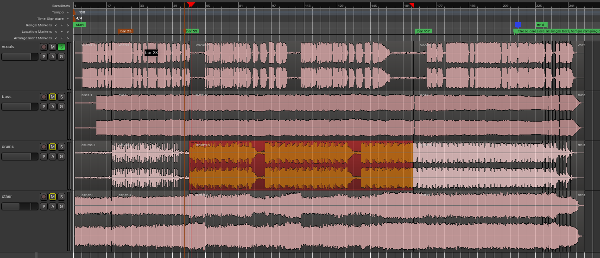Select the 'bar 55' location marker
Screen dimensions: 600x258
coord(192,31)
